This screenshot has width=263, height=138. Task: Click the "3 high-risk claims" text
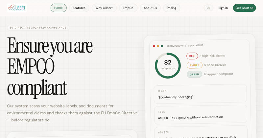tap(212, 56)
